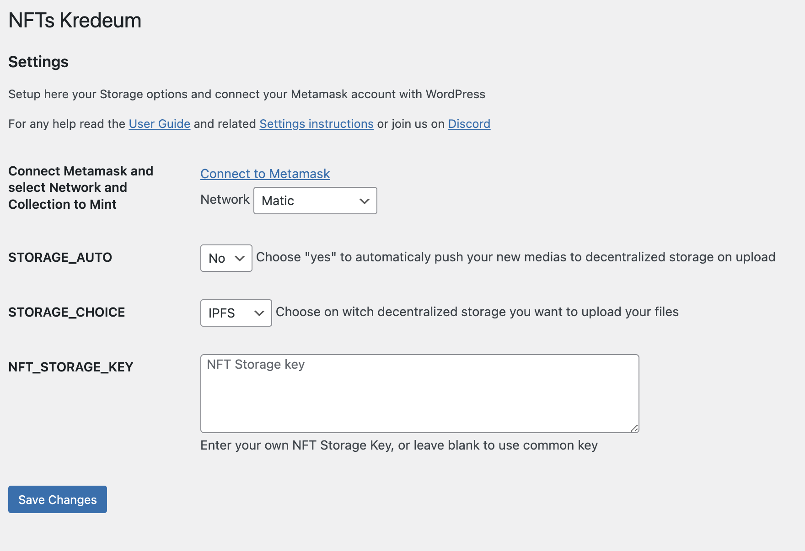Image resolution: width=805 pixels, height=551 pixels.
Task: Click the Connect Metamask and select Network label
Action: (x=80, y=187)
